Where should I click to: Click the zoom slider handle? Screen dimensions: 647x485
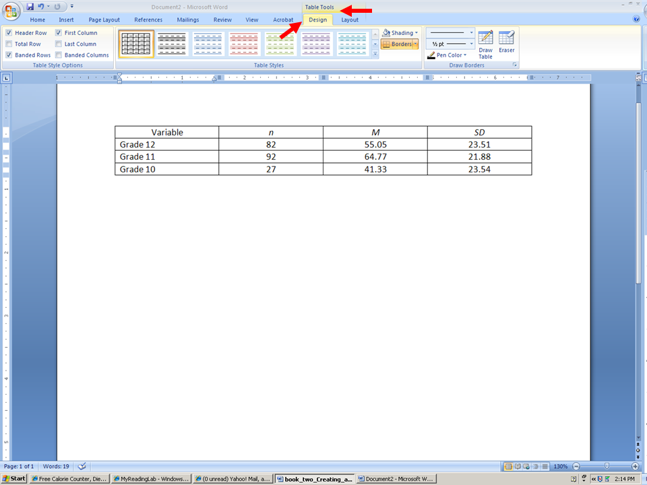607,466
